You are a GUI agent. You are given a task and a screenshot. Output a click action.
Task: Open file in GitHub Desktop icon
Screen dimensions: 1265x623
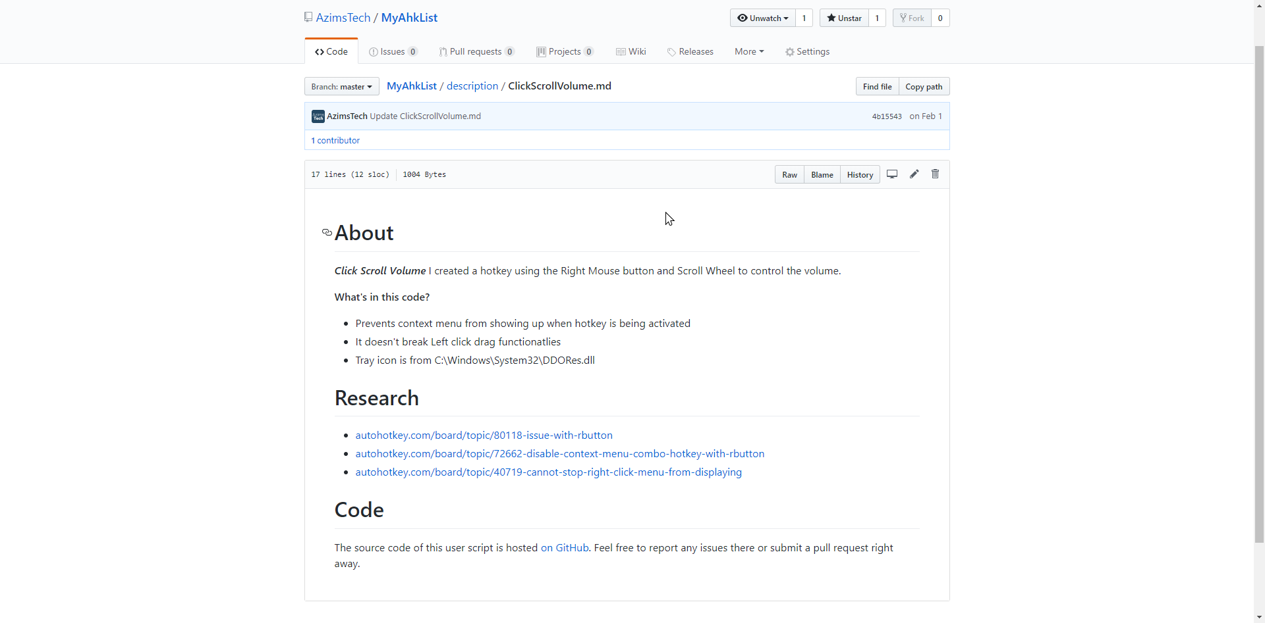(x=892, y=174)
